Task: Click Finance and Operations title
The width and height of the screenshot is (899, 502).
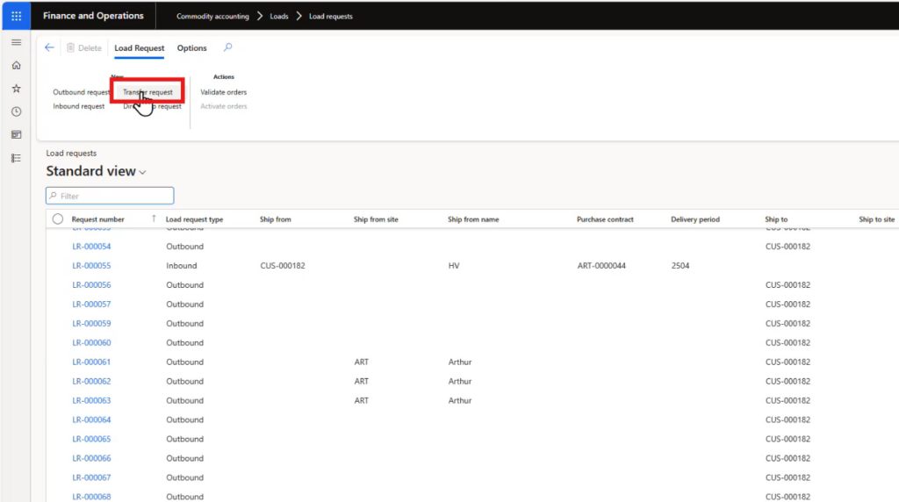Action: pos(93,16)
